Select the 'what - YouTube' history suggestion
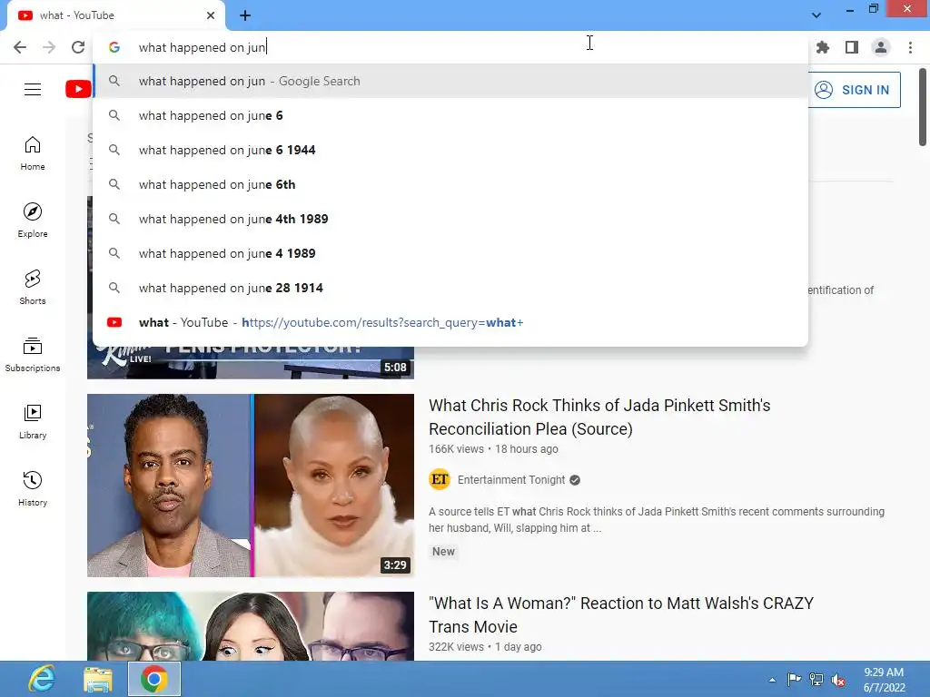930x697 pixels. (x=450, y=322)
